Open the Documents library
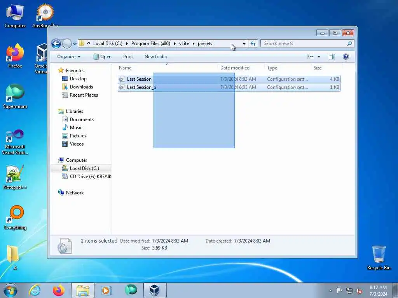Image resolution: width=398 pixels, height=298 pixels. click(x=82, y=120)
